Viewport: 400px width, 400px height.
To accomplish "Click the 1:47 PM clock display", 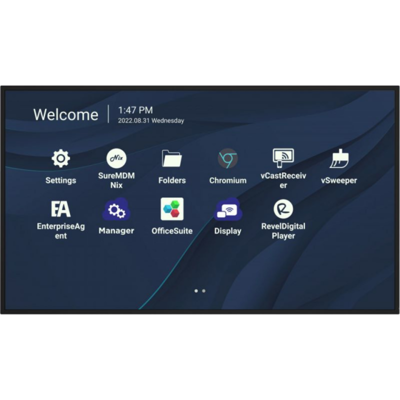I will 135,109.
